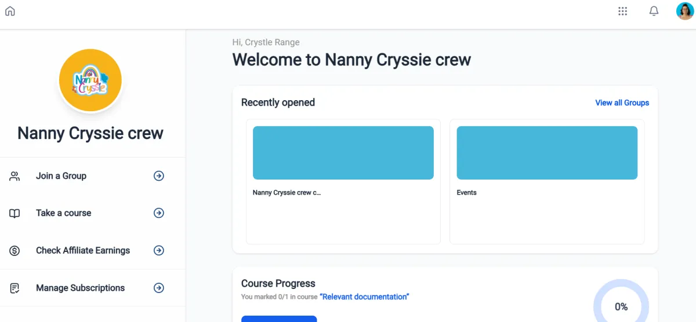Open notifications bell icon
Image resolution: width=696 pixels, height=322 pixels.
[654, 11]
